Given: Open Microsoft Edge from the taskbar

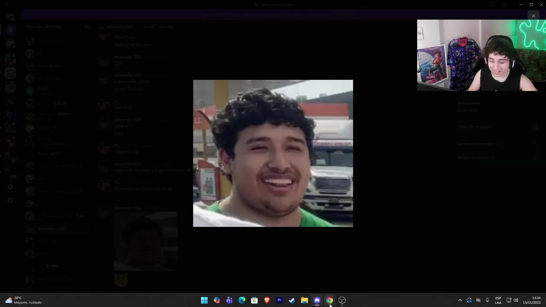Looking at the screenshot, I should click(242, 300).
